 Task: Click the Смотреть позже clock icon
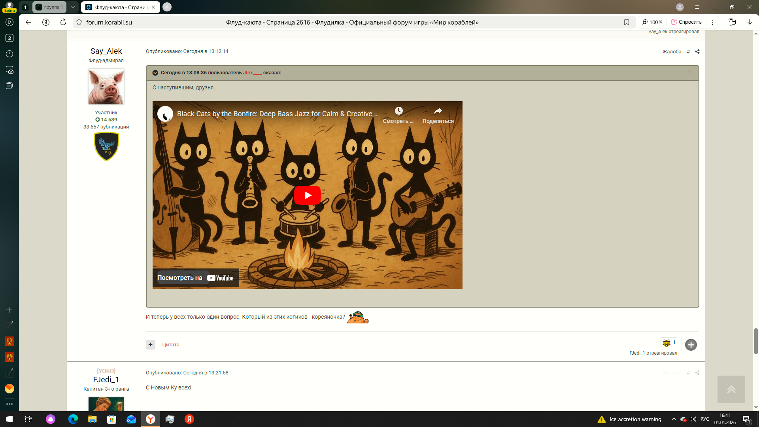(398, 111)
